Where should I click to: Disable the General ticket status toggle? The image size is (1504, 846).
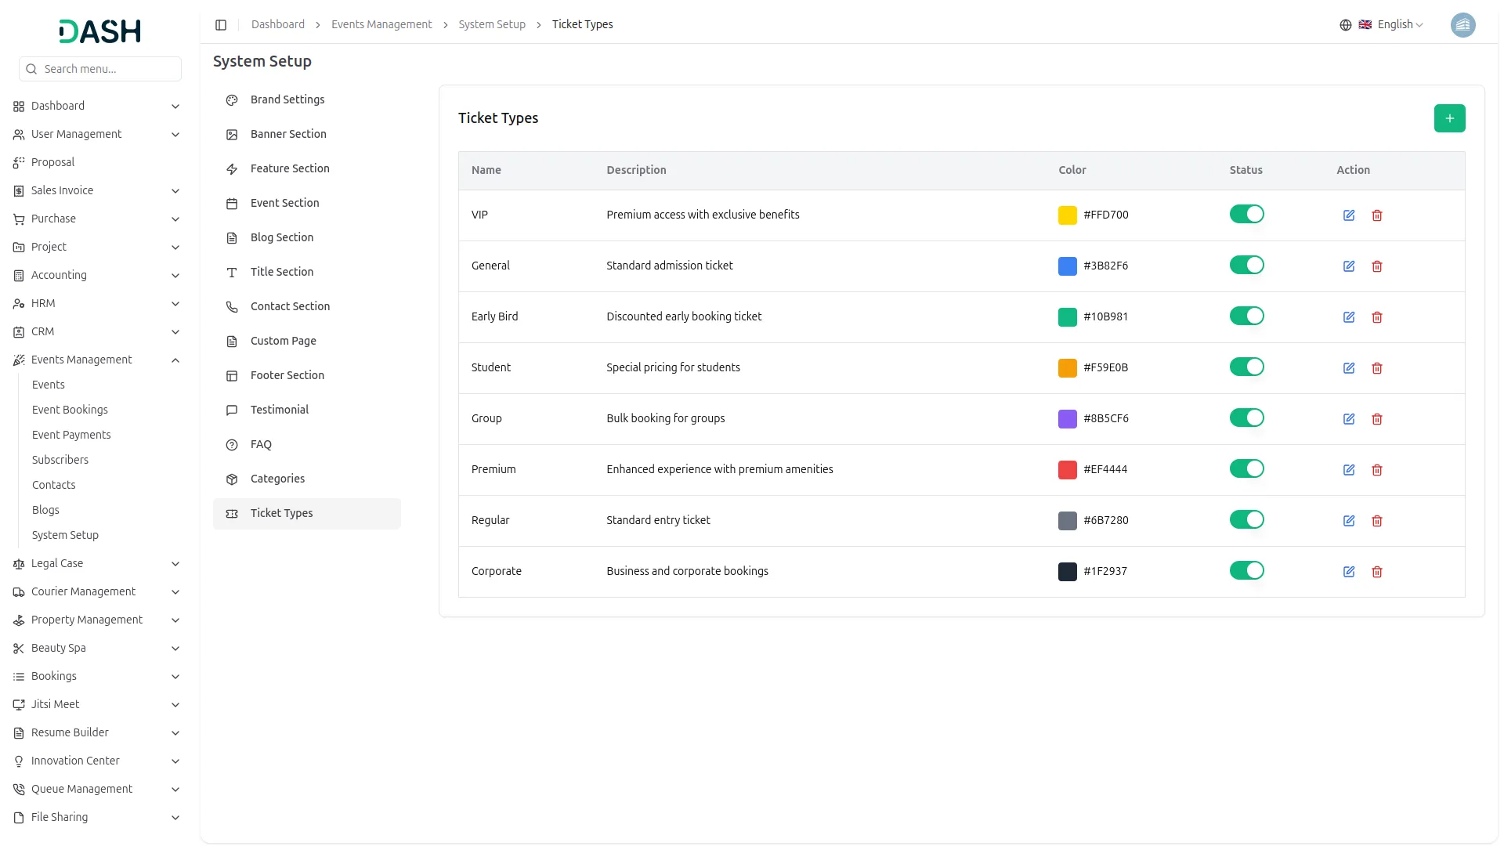(x=1246, y=266)
